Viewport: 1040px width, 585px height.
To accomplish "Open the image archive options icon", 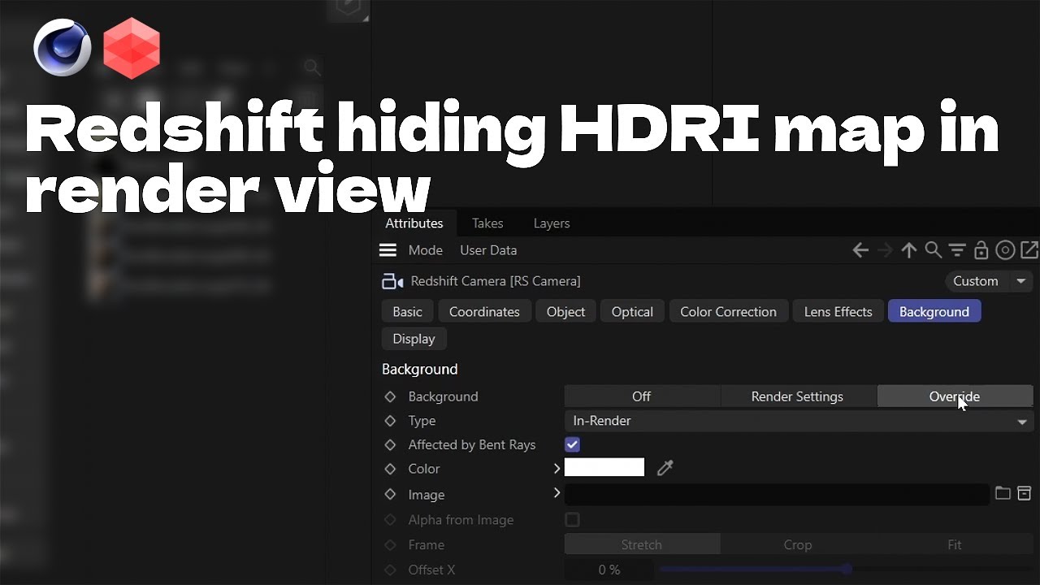I will pyautogui.click(x=1025, y=493).
